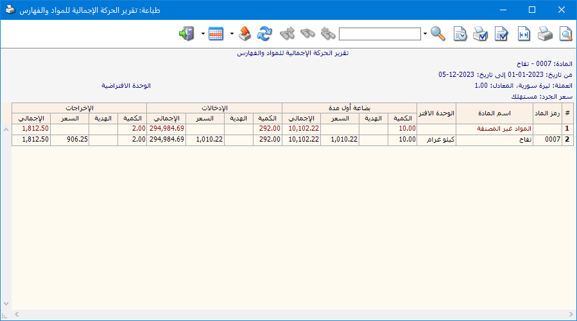Viewport: 577px width, 321px height.
Task: Open the search box dropdown arrow
Action: (425, 34)
